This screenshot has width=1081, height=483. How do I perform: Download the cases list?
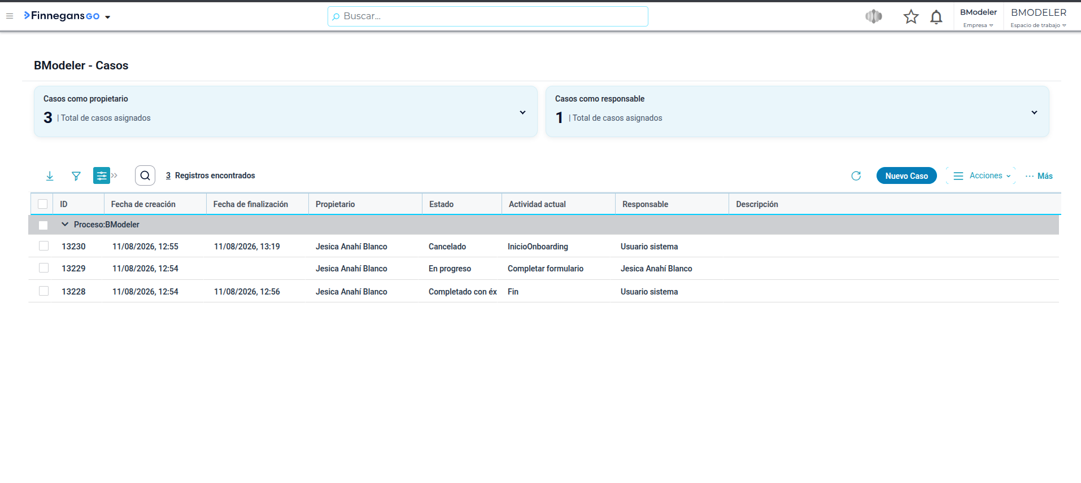(x=50, y=176)
